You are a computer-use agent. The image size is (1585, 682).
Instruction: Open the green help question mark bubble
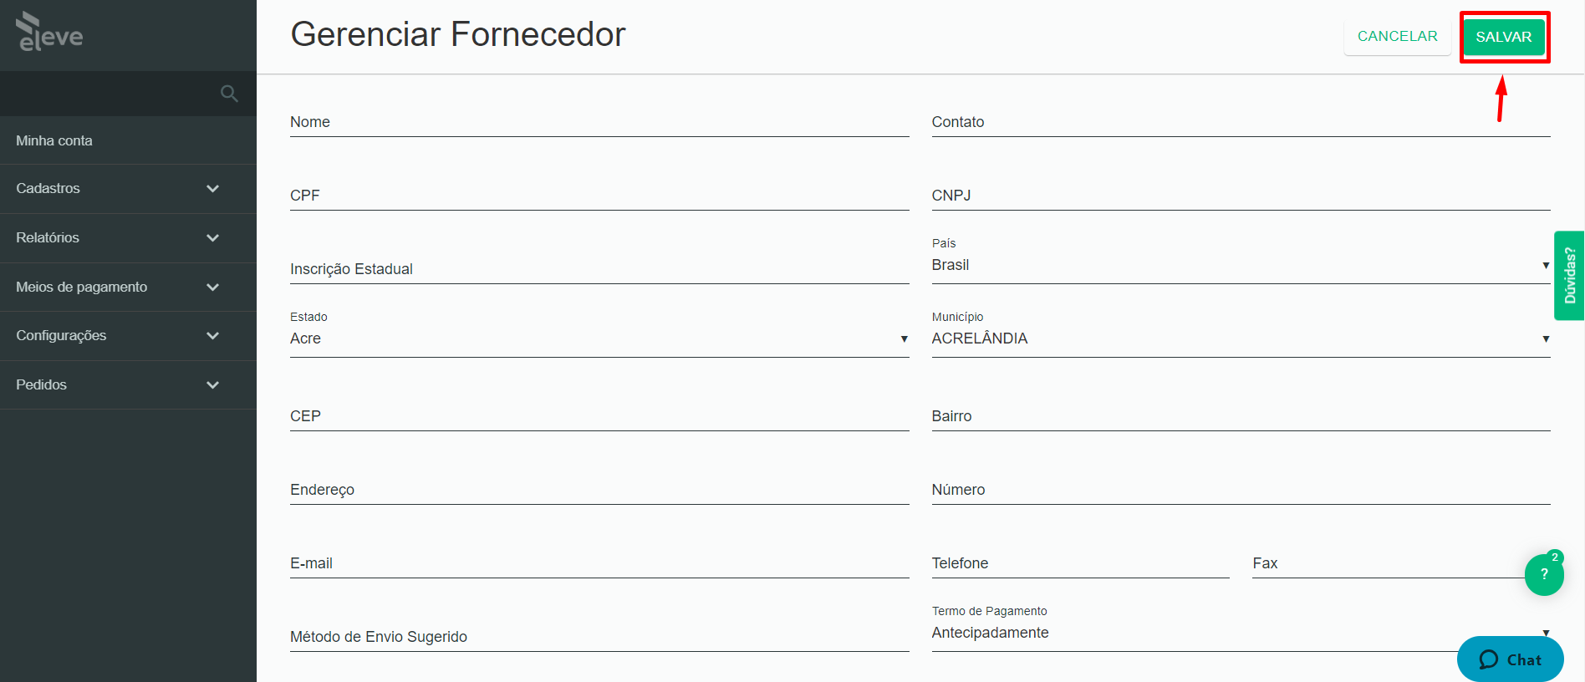pos(1544,574)
